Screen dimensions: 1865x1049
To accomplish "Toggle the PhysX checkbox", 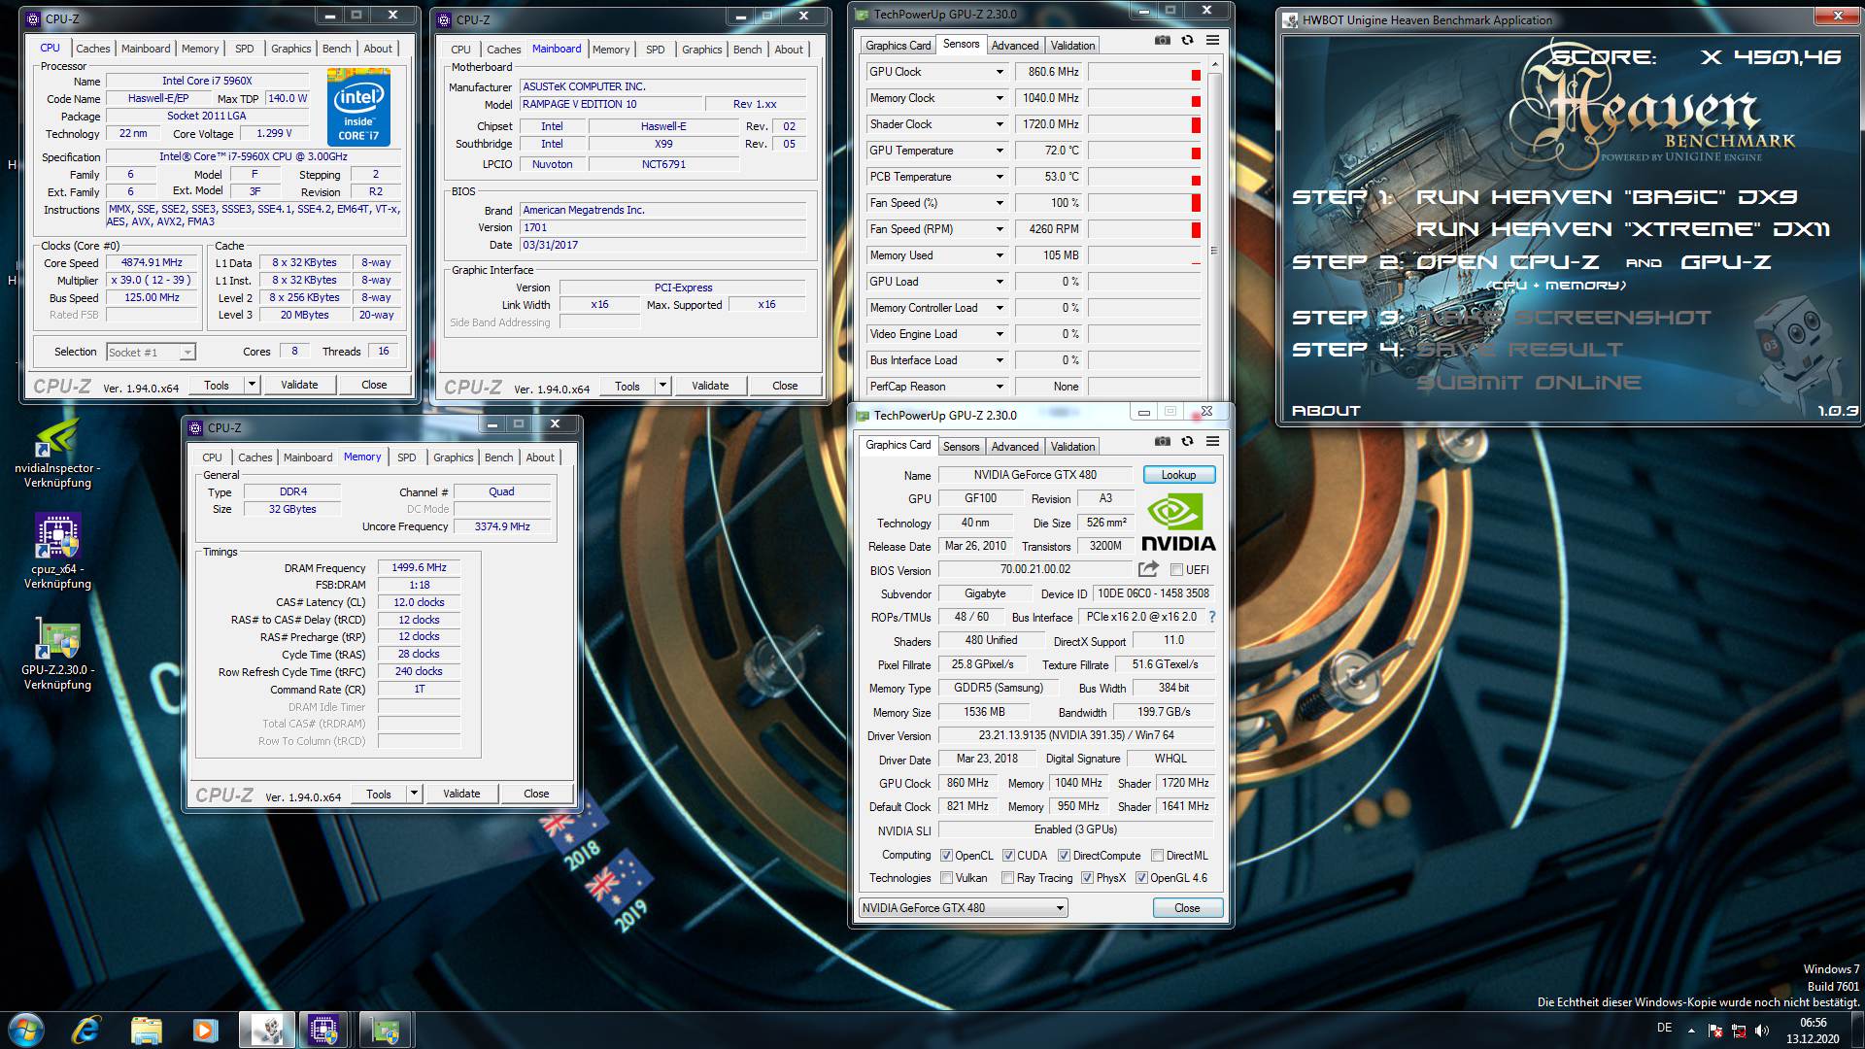I will 1087,878.
